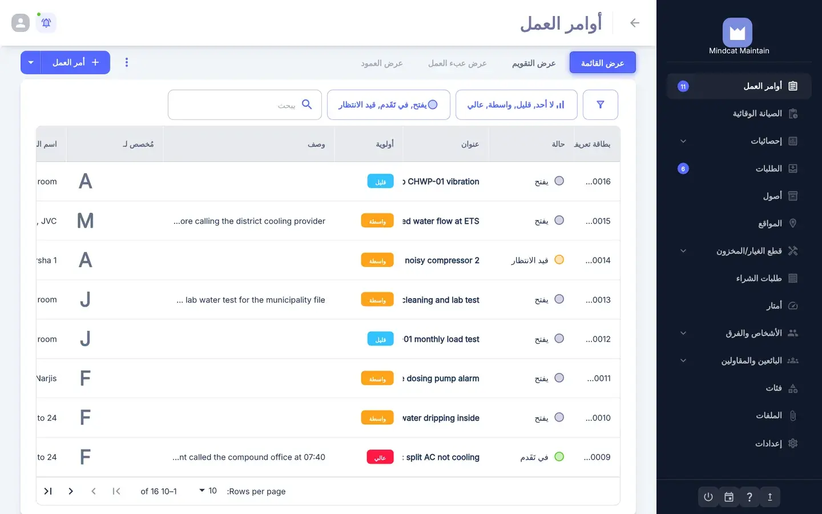Click the power logout icon in sidebar footer
The width and height of the screenshot is (822, 514).
[x=708, y=497]
